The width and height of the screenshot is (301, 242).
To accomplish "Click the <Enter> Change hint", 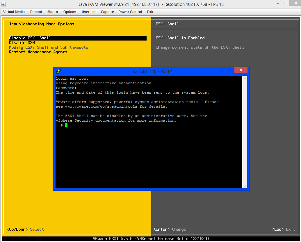I will click(170, 229).
